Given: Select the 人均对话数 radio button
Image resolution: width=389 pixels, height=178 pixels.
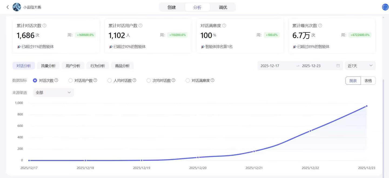Looking at the screenshot, I should [x=110, y=80].
